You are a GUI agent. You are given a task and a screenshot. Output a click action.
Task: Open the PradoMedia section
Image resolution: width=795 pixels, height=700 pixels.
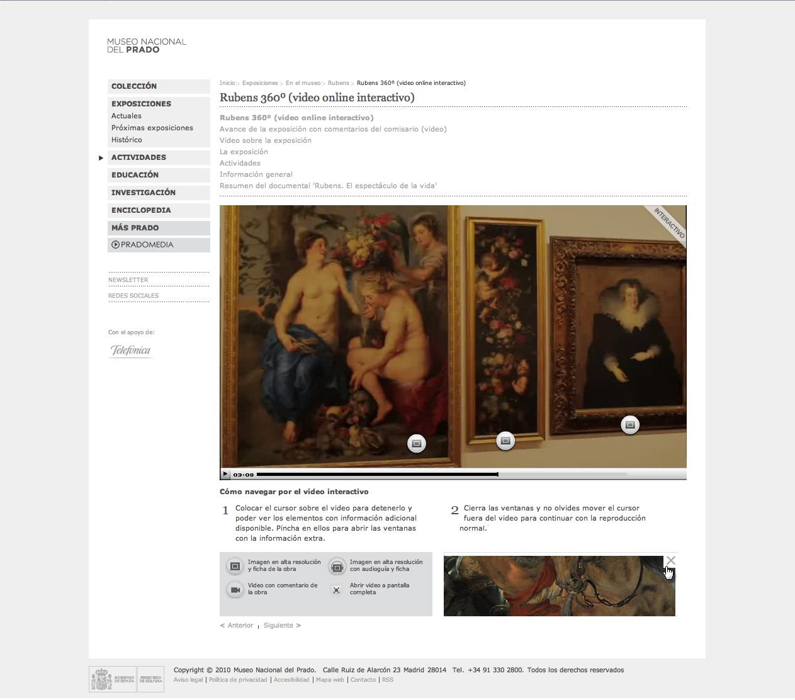[159, 245]
